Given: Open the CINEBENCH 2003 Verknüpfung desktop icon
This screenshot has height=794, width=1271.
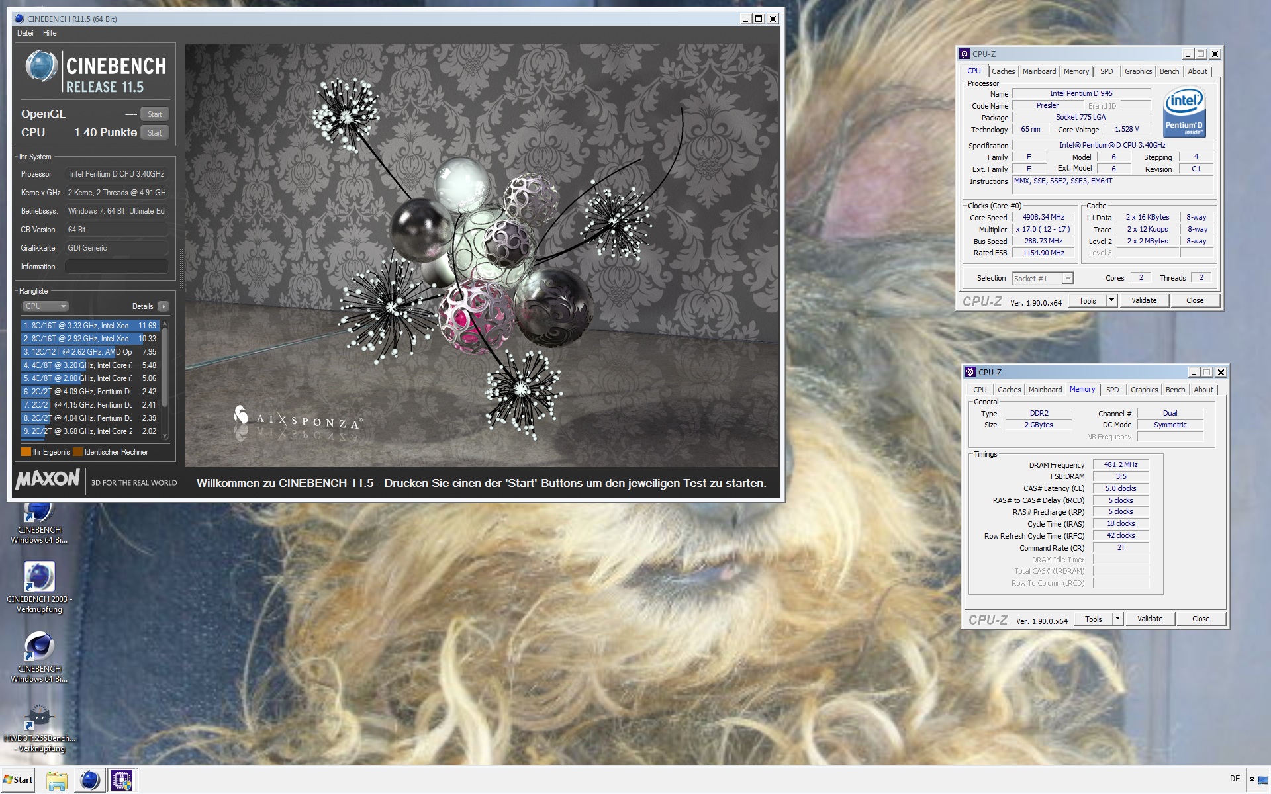Looking at the screenshot, I should (x=39, y=588).
